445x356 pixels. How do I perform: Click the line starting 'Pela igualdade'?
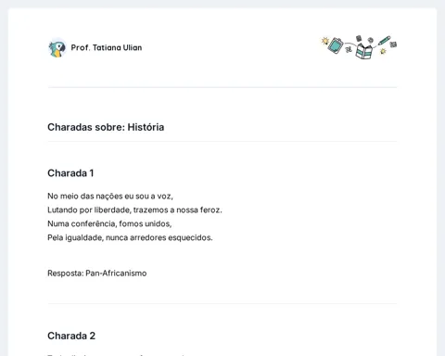point(130,237)
